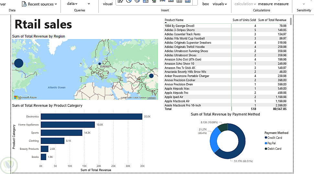Image resolution: width=314 pixels, height=174 pixels.
Task: Sort by Sum of Total Revenue column header
Action: pos(272,20)
